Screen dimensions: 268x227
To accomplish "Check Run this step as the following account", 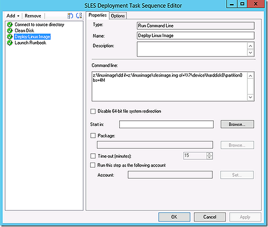I will coord(93,165).
